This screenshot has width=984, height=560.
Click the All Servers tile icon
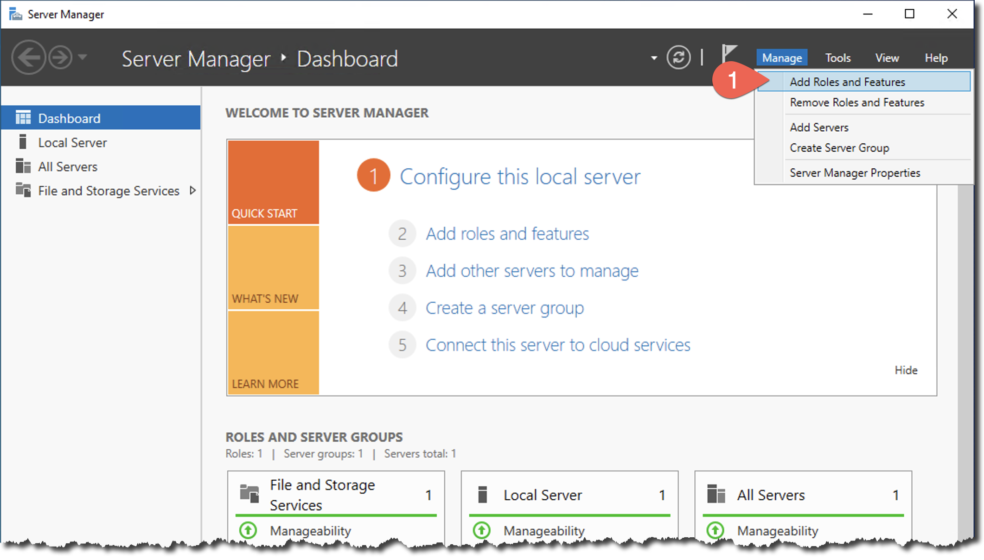(716, 494)
